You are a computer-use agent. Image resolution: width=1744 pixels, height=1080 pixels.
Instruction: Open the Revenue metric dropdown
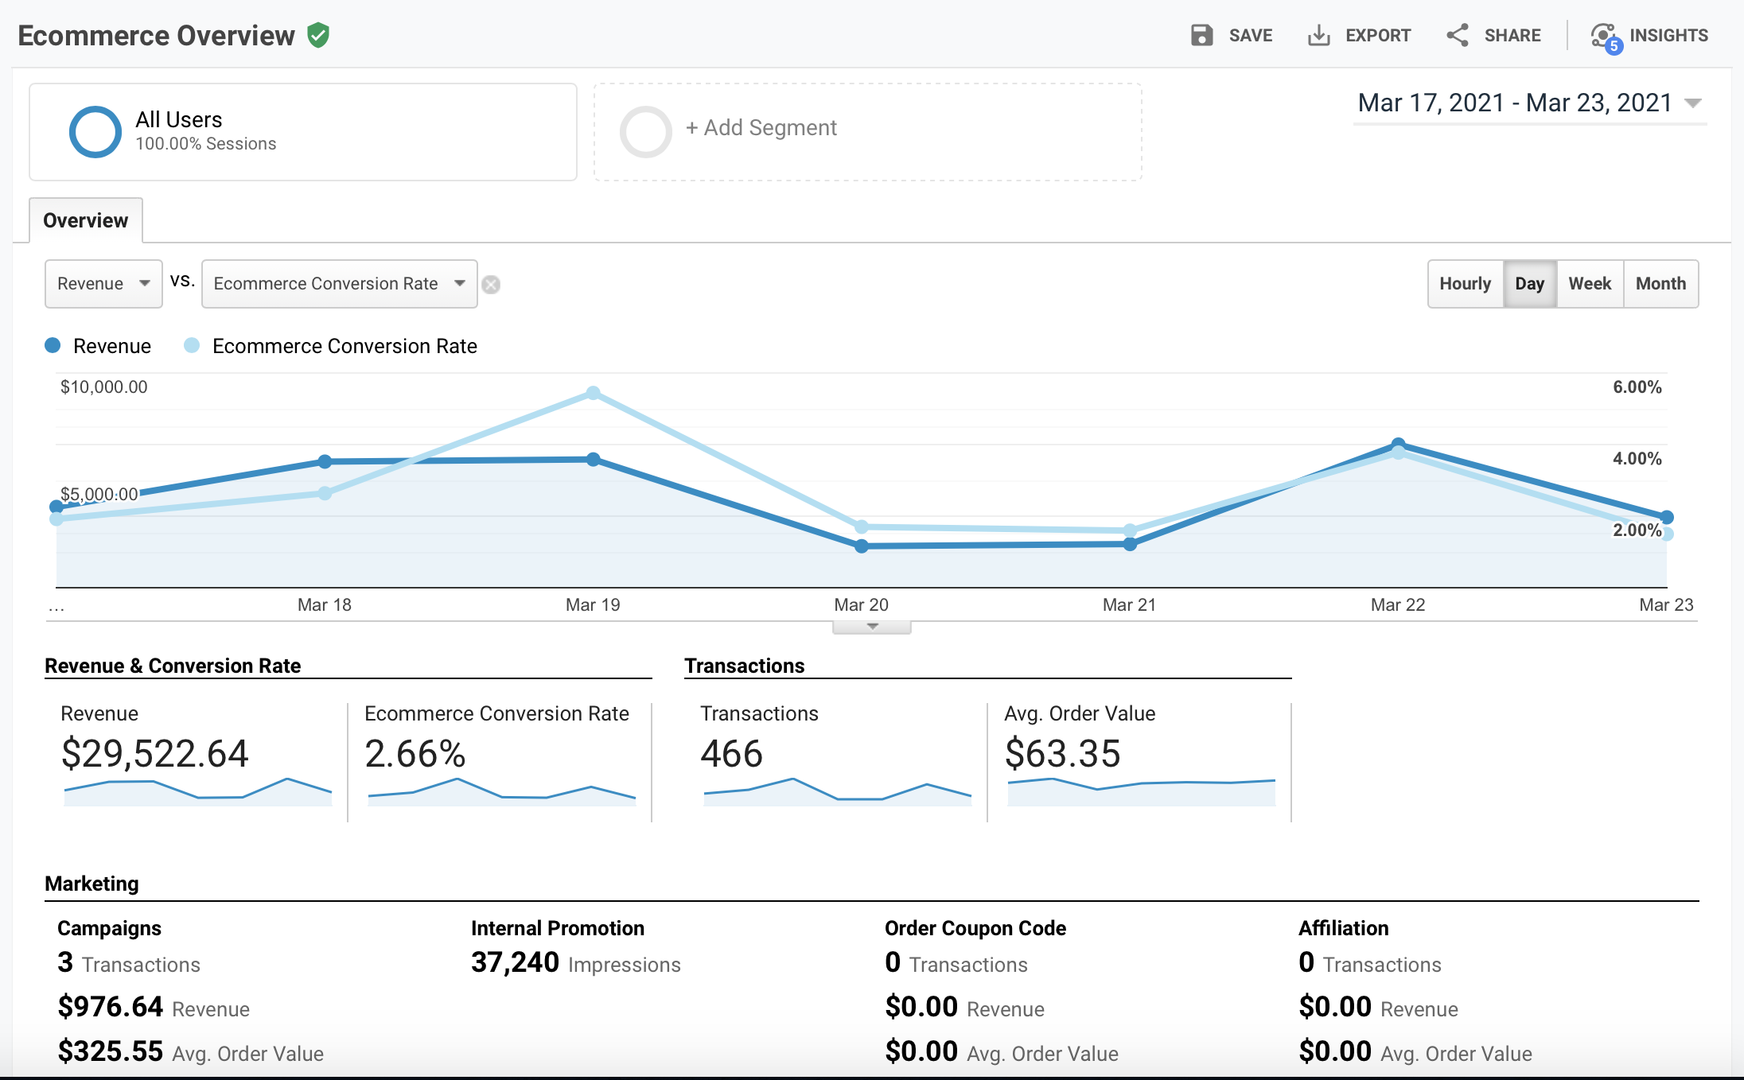[x=103, y=284]
